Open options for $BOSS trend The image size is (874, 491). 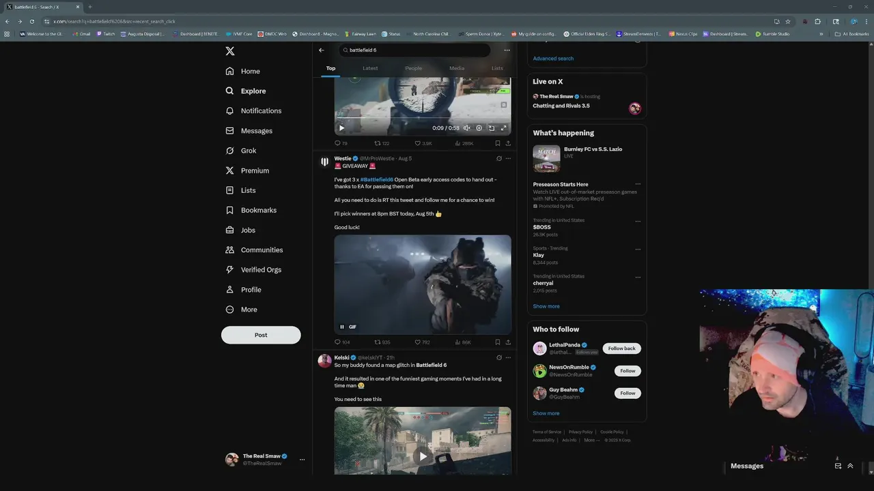pos(638,221)
